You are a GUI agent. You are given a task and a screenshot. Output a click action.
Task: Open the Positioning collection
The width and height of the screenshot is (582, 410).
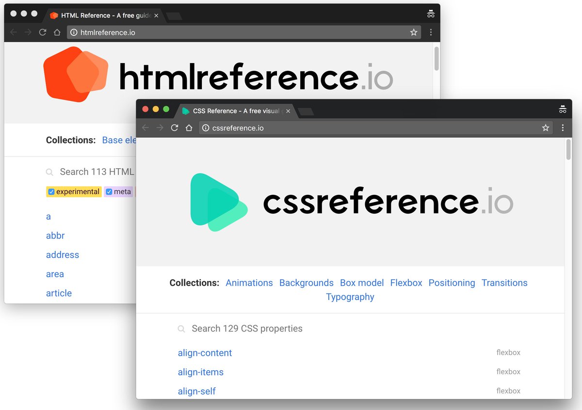click(452, 283)
